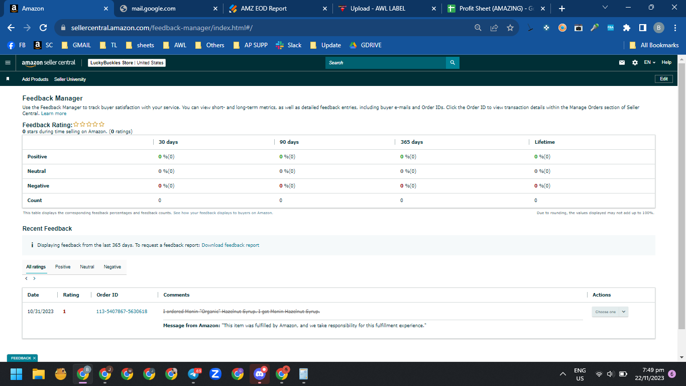
Task: Click the Seller Central search field
Action: (x=386, y=63)
